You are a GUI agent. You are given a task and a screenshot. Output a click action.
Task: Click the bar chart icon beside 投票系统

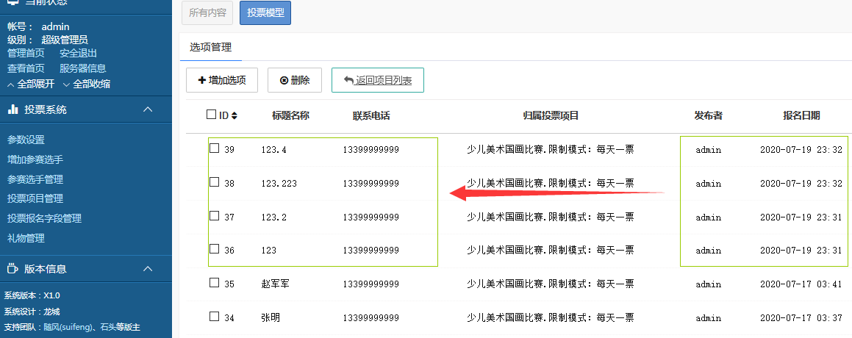pos(12,109)
